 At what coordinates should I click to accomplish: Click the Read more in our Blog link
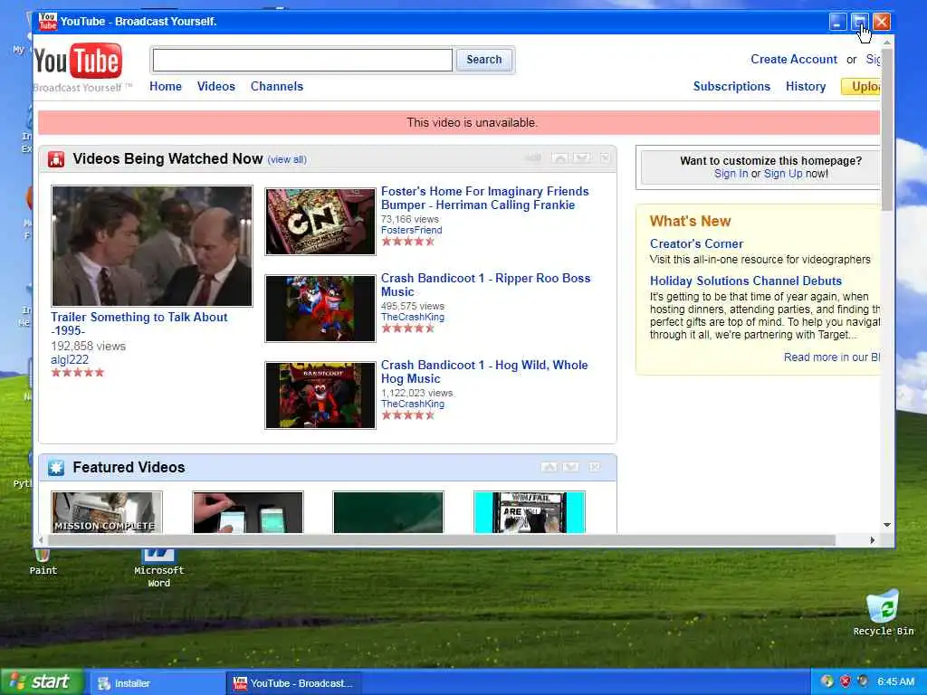coord(832,357)
